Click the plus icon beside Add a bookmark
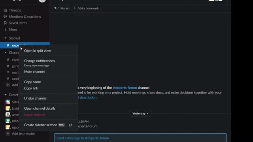 coord(75,8)
